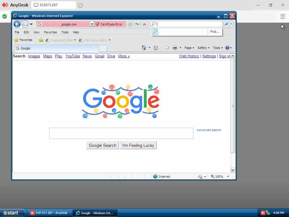Click the Windows start button
Screen dimensions: 289x217
pyautogui.click(x=12, y=213)
